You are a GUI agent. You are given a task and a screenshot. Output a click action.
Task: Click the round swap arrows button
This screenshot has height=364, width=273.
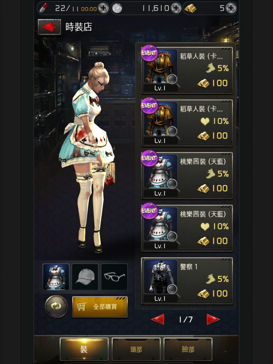[x=56, y=307]
